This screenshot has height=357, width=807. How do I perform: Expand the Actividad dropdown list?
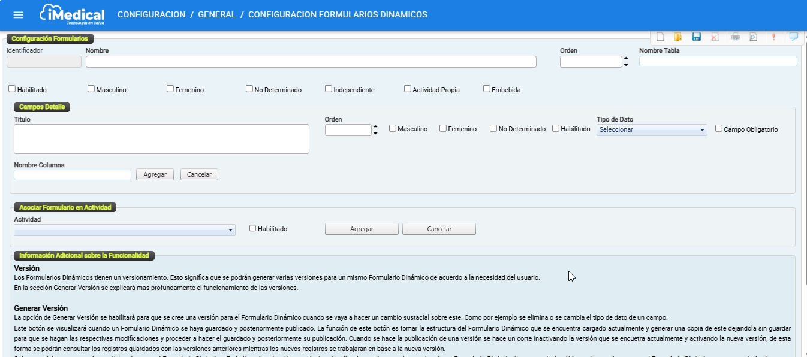124,230
